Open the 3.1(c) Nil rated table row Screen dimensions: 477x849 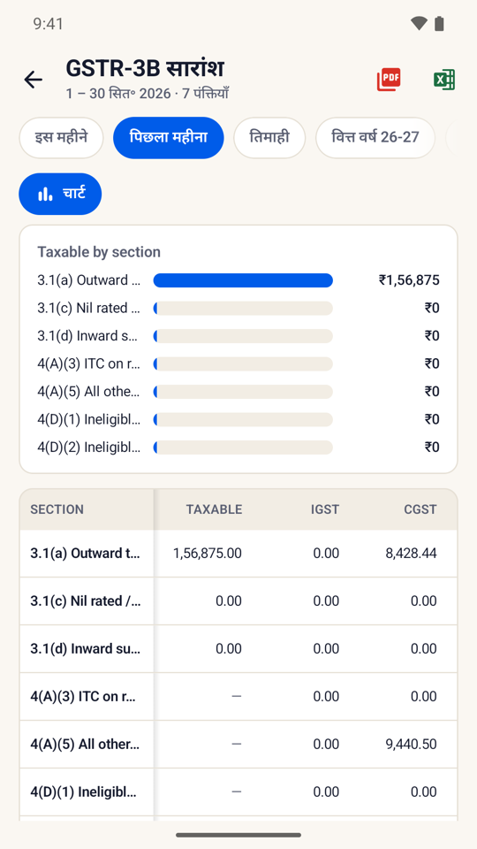[x=238, y=601]
